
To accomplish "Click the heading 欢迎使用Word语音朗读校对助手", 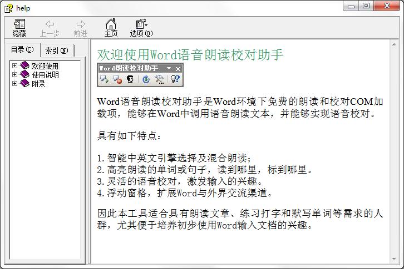I will 190,54.
